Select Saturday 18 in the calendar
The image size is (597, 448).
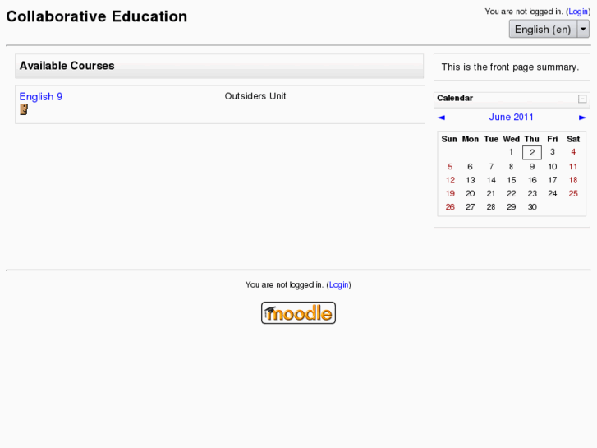(573, 180)
